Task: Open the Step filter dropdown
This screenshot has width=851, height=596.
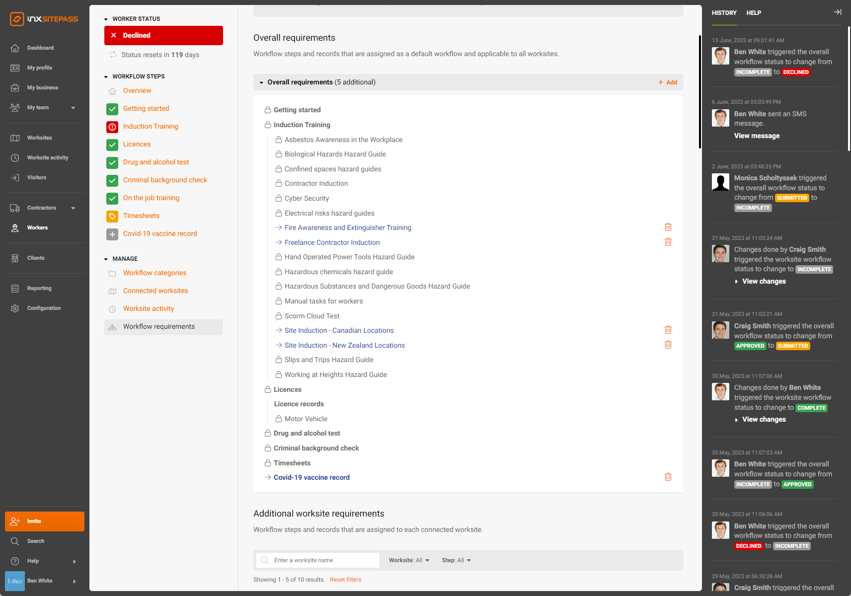Action: pos(456,560)
